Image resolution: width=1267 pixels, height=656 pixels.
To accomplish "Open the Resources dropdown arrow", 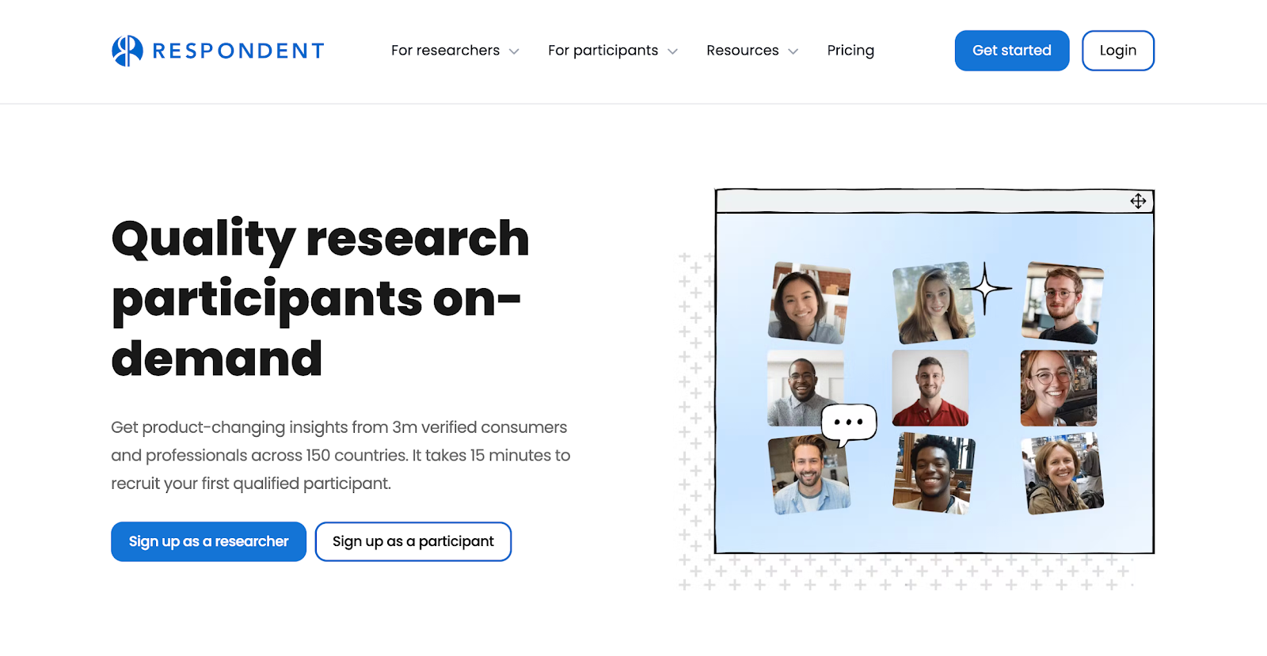I will 793,51.
